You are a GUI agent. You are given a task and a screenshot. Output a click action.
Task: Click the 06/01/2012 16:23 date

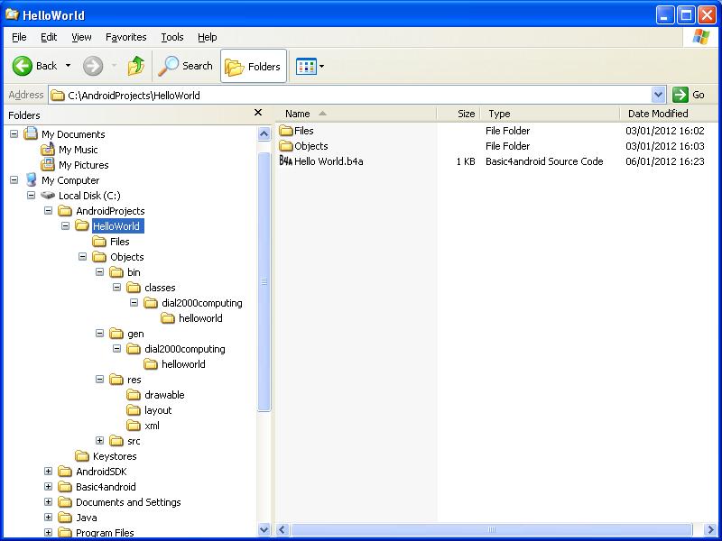click(665, 161)
